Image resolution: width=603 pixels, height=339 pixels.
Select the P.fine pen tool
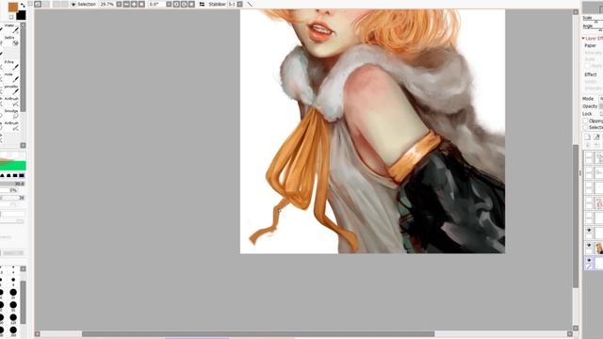(11, 65)
